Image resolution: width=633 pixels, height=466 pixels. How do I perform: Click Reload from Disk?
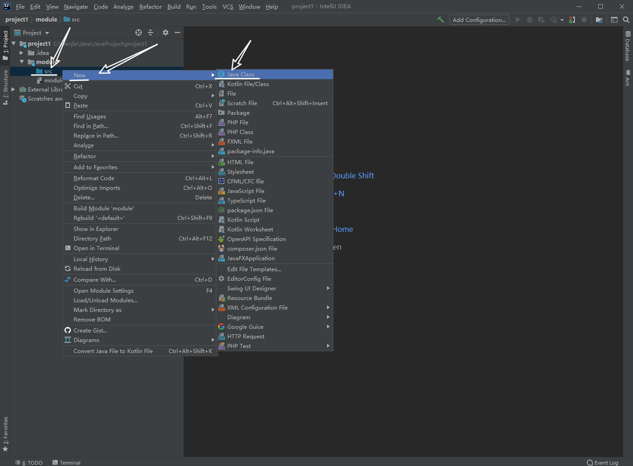139,268
